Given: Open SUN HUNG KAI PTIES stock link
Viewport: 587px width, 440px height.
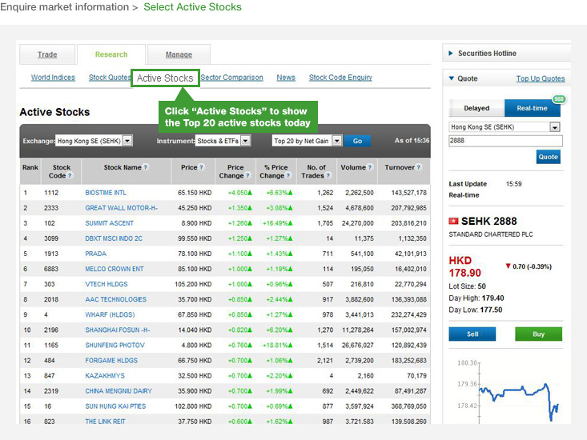Looking at the screenshot, I should [115, 406].
